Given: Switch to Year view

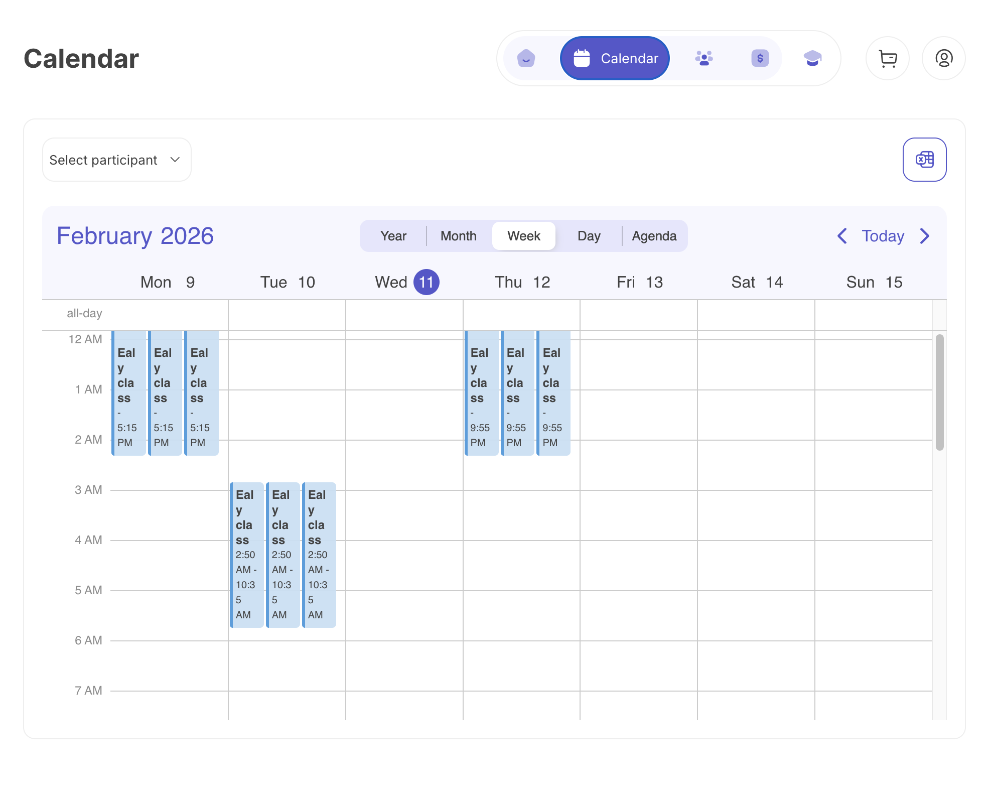Looking at the screenshot, I should (x=393, y=236).
